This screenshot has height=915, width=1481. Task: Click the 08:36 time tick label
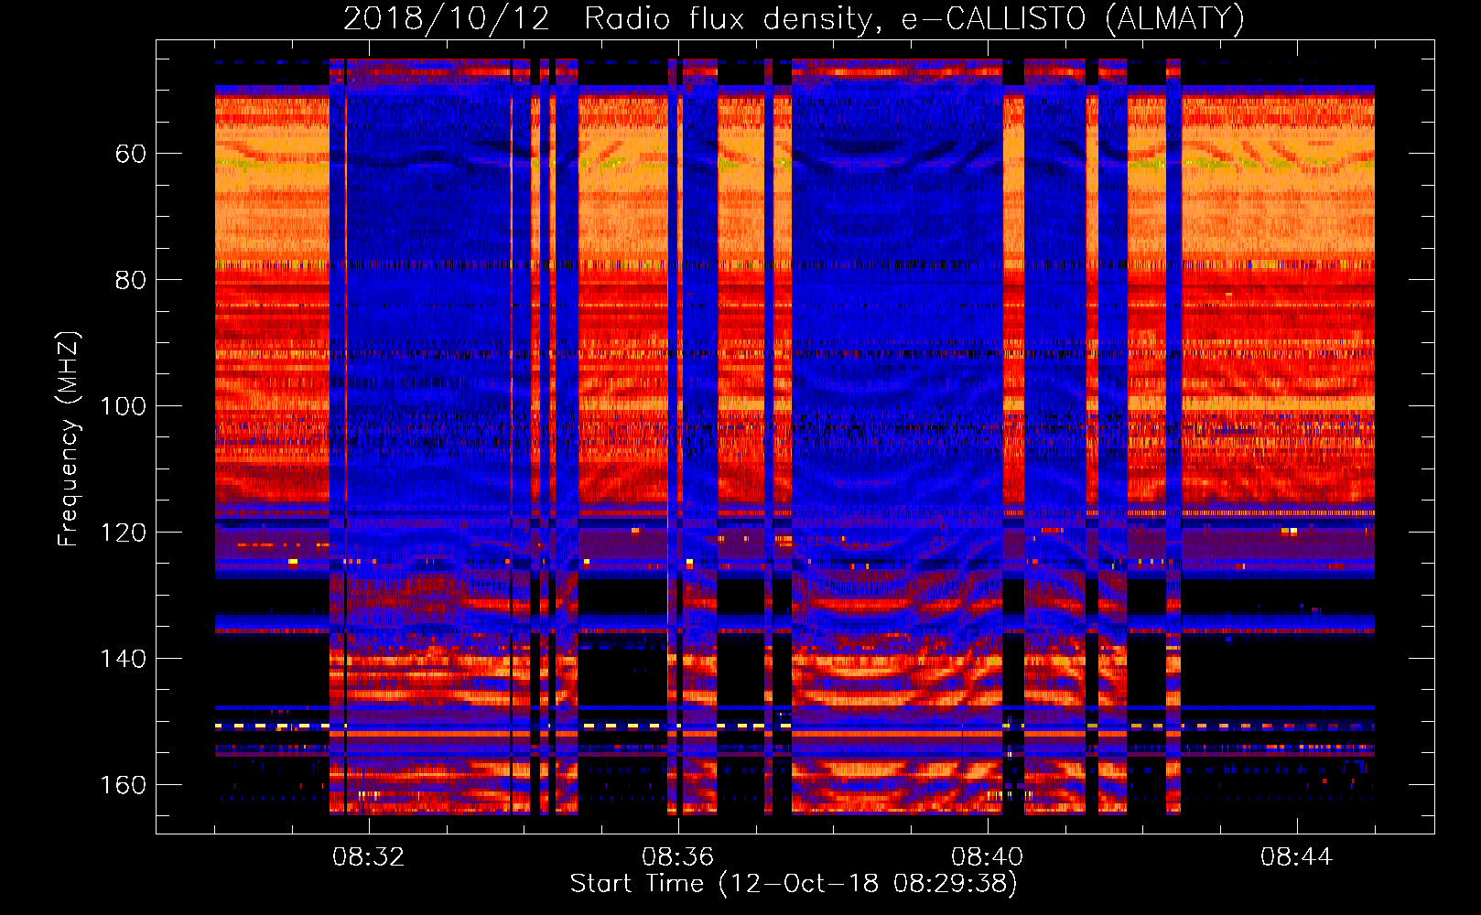[677, 857]
